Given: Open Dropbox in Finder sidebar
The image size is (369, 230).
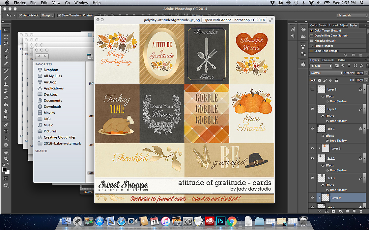Looking at the screenshot, I should 51,70.
